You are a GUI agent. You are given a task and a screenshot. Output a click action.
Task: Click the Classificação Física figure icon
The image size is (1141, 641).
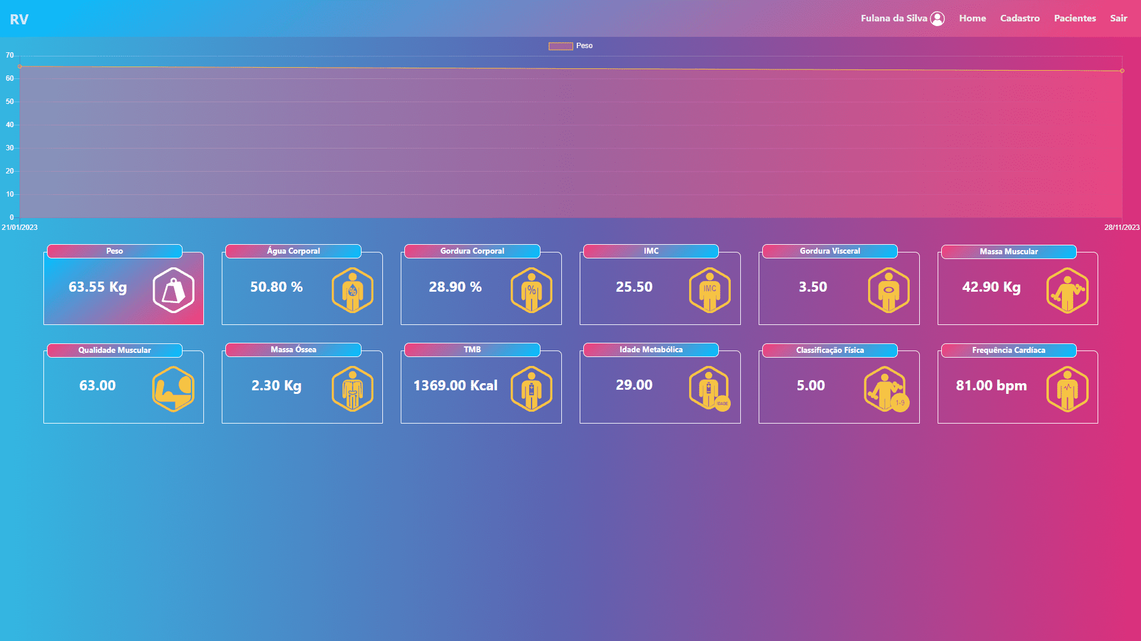click(887, 389)
